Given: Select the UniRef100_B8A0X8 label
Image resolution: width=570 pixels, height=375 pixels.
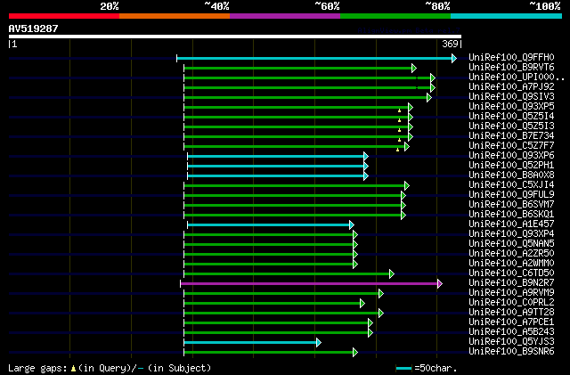Looking at the screenshot, I should point(511,175).
